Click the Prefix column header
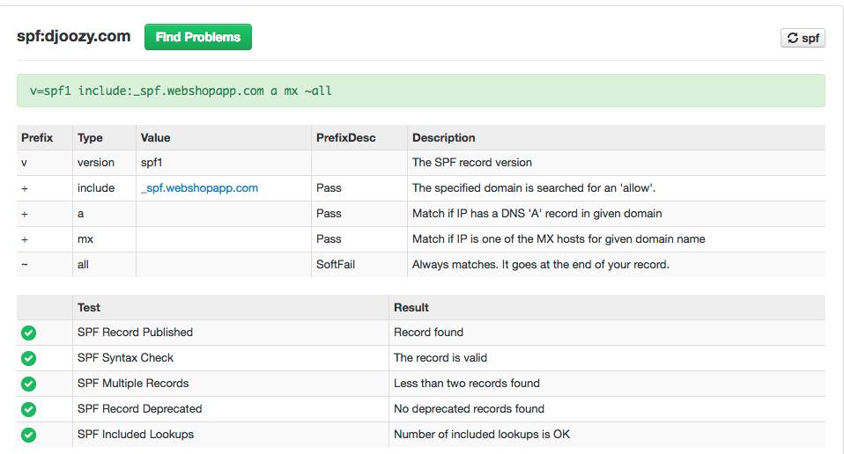844x454 pixels. pyautogui.click(x=37, y=138)
